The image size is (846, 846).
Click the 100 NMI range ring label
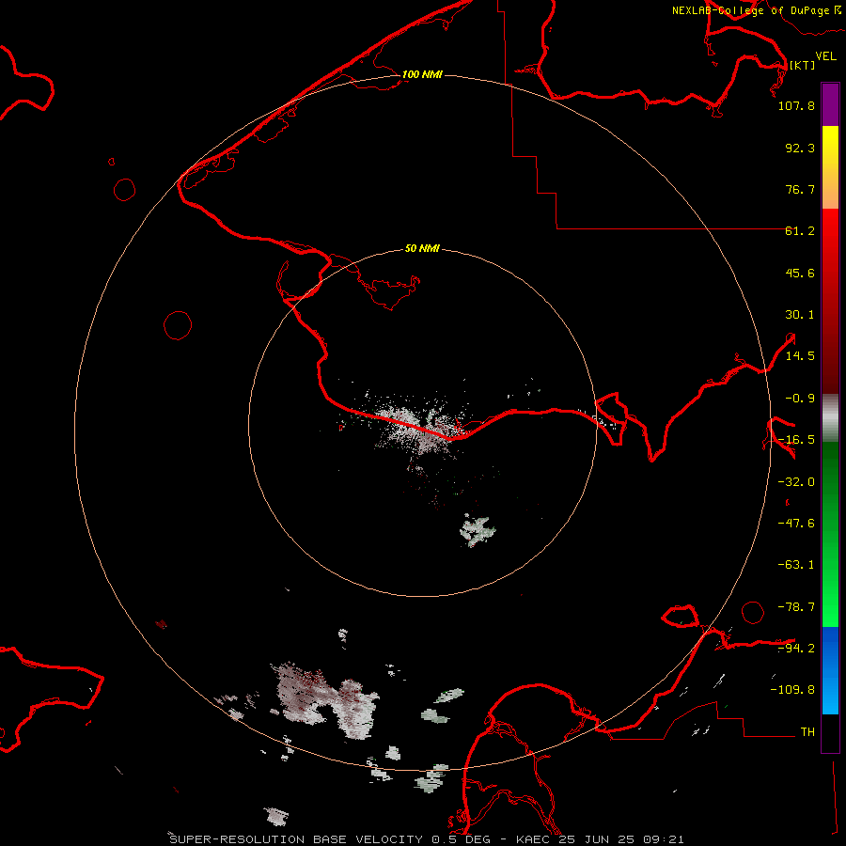422,74
